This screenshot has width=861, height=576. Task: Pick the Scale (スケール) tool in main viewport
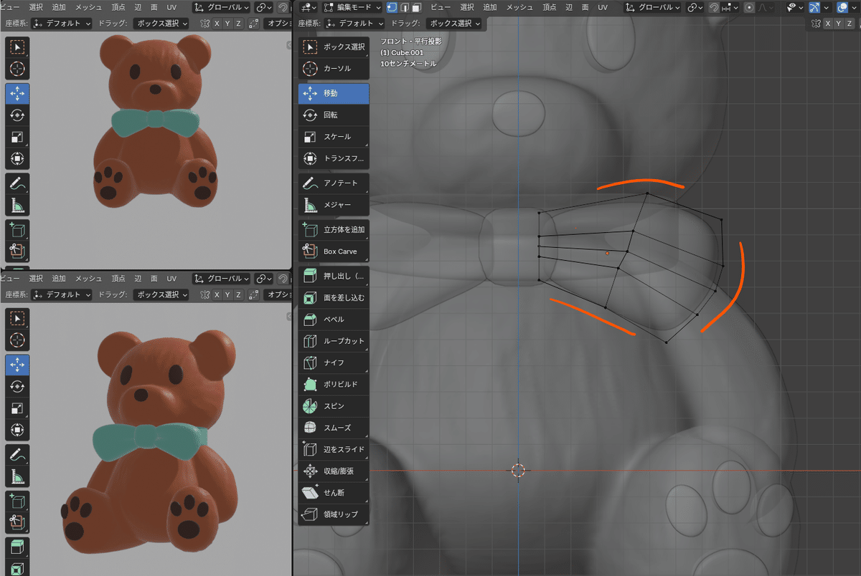click(334, 136)
